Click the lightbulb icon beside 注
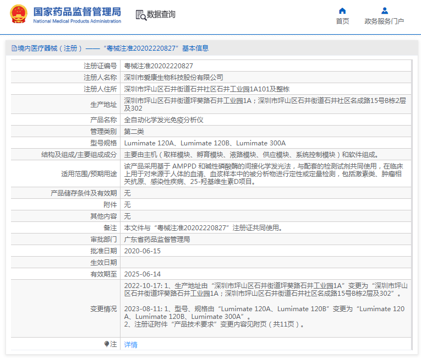The width and height of the screenshot is (421, 358). point(107,344)
